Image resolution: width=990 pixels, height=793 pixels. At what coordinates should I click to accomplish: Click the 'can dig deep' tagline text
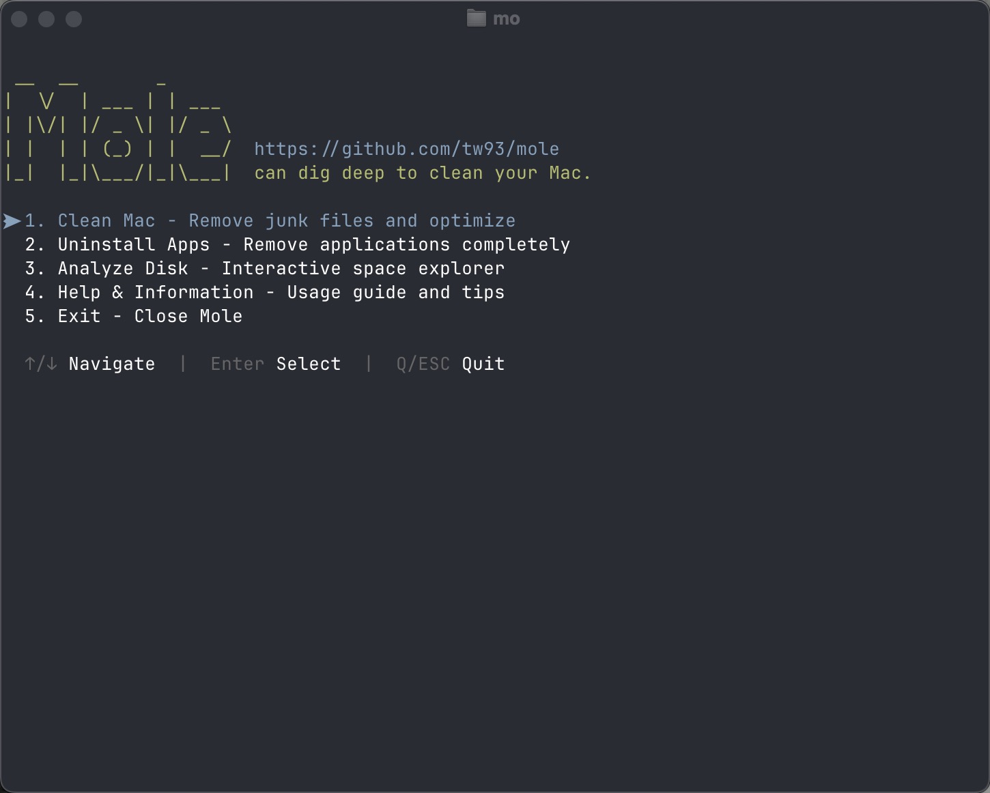423,173
